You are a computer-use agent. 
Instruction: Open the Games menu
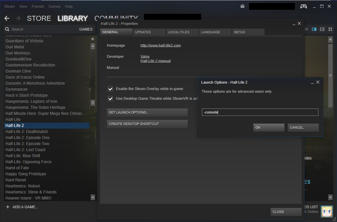pos(54,6)
